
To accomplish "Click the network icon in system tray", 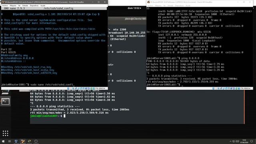I will tap(234, 141).
